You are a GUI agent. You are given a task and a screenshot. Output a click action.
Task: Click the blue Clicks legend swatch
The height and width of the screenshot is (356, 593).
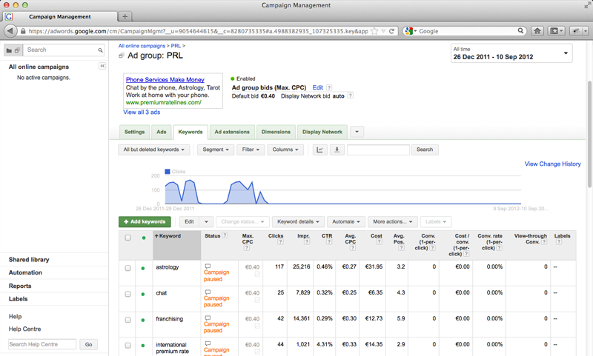pyautogui.click(x=168, y=172)
